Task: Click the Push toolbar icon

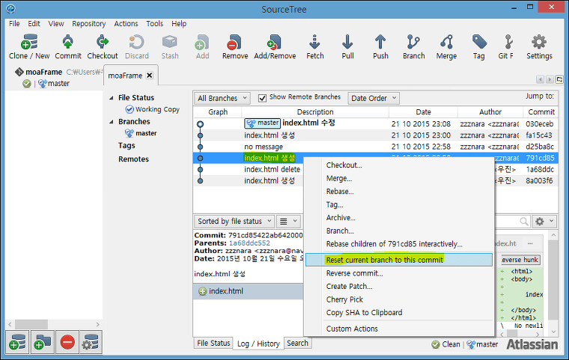Action: click(380, 42)
